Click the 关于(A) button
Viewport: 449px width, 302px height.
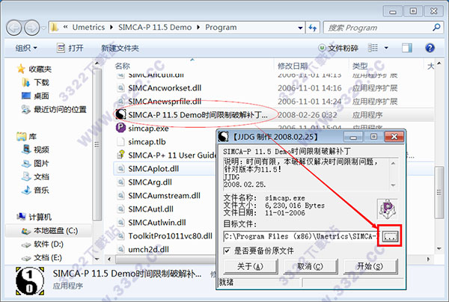pyautogui.click(x=251, y=267)
